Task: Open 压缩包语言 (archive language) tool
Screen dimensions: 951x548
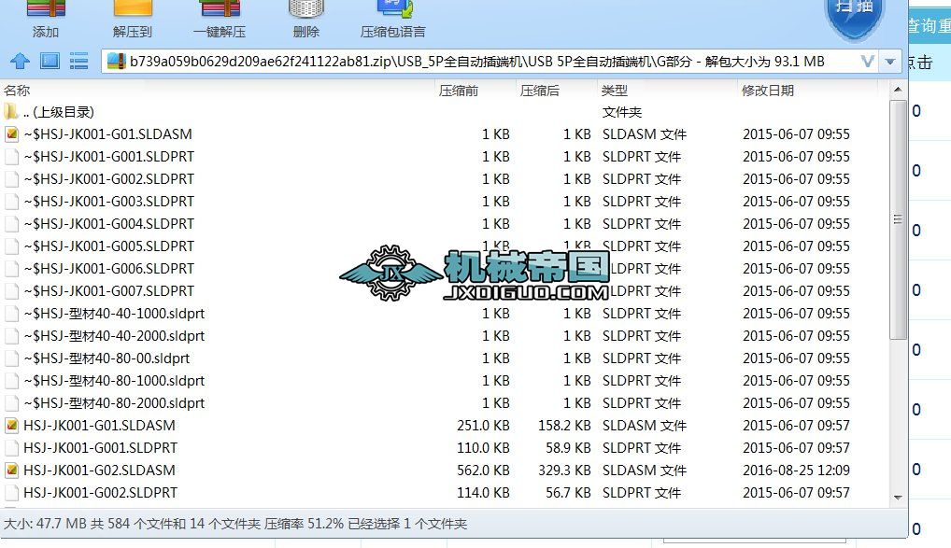Action: tap(391, 16)
